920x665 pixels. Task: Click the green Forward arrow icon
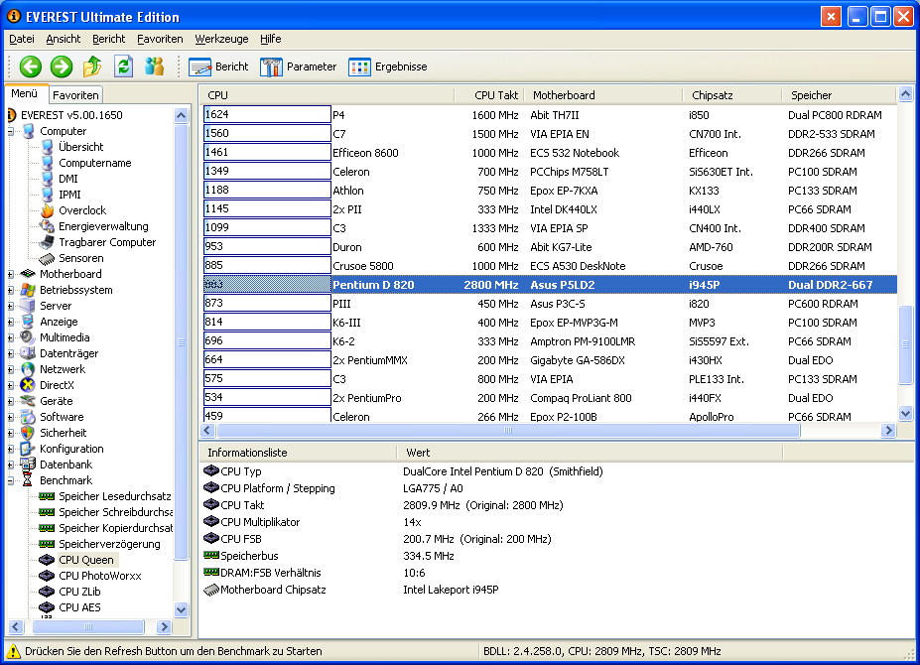click(62, 66)
